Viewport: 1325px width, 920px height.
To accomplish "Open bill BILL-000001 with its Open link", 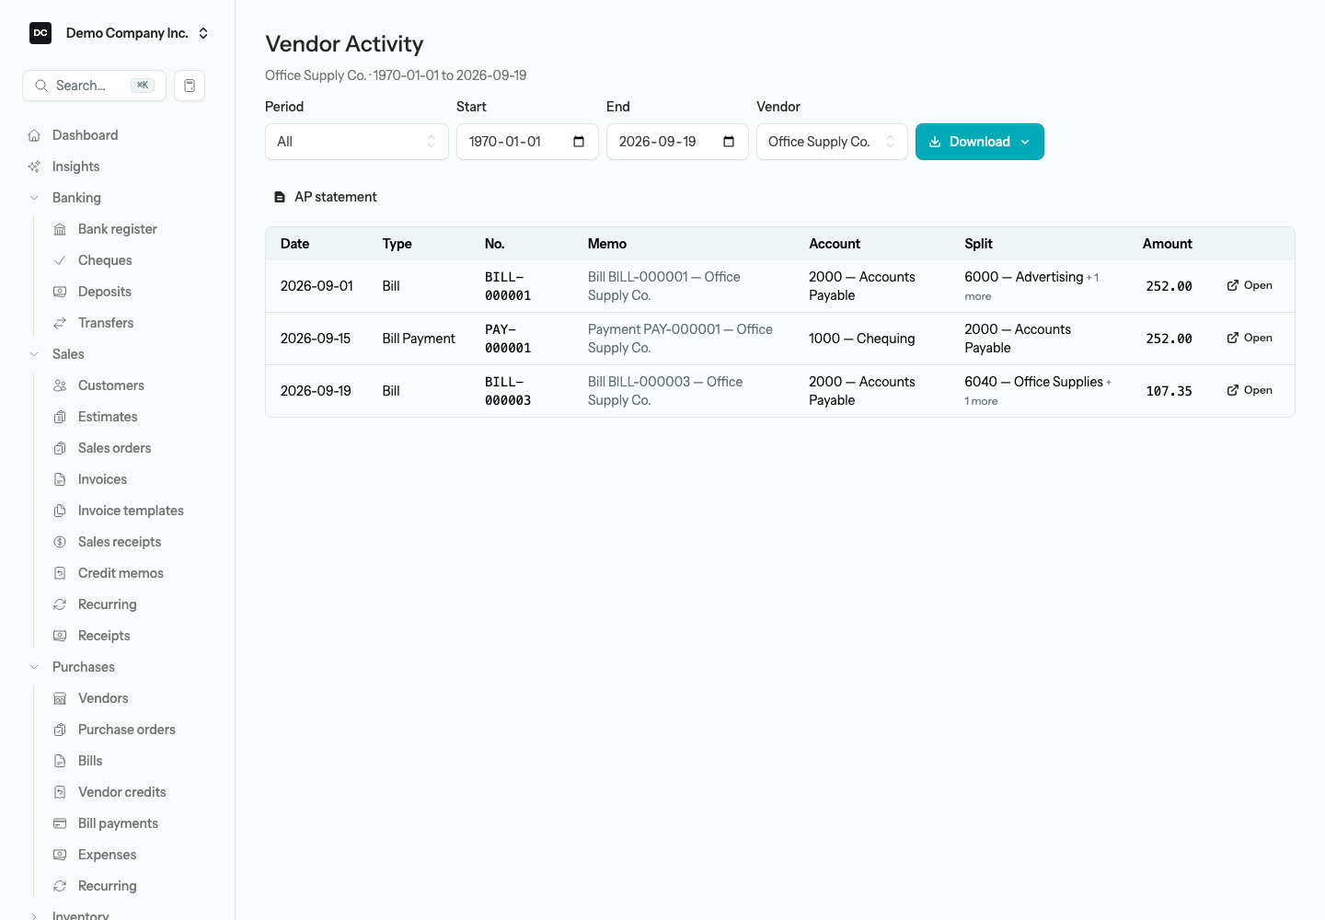I will coord(1250,285).
